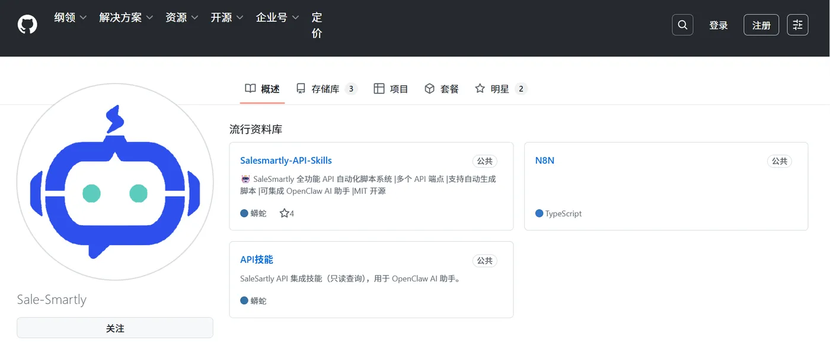Image resolution: width=830 pixels, height=346 pixels.
Task: Open the search magnifier button
Action: pos(682,25)
